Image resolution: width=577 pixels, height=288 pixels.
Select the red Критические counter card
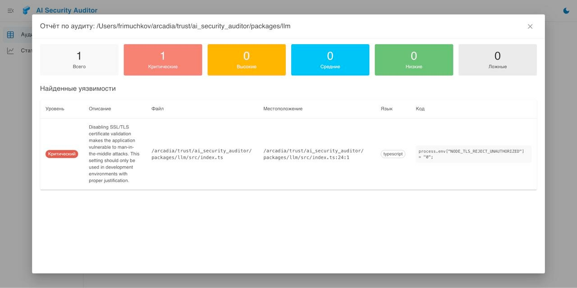pos(163,59)
